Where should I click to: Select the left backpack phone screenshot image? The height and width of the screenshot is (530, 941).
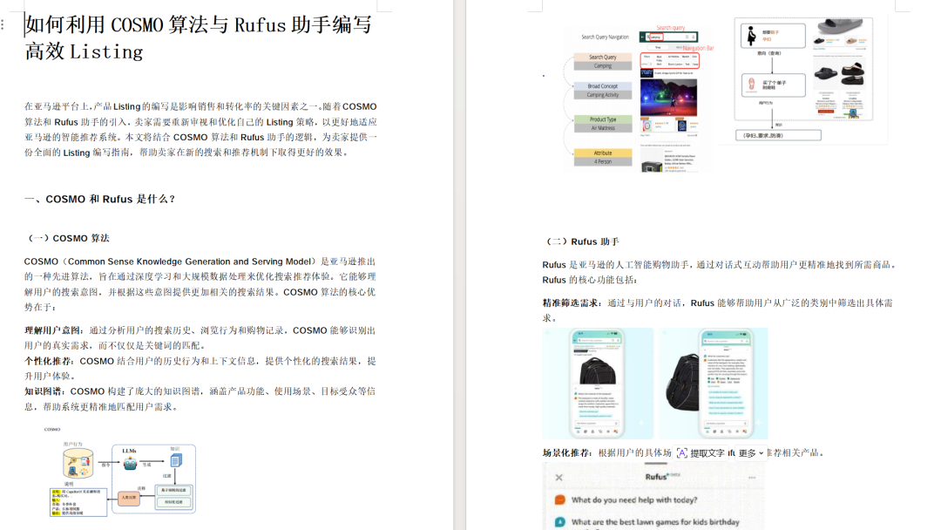[598, 384]
